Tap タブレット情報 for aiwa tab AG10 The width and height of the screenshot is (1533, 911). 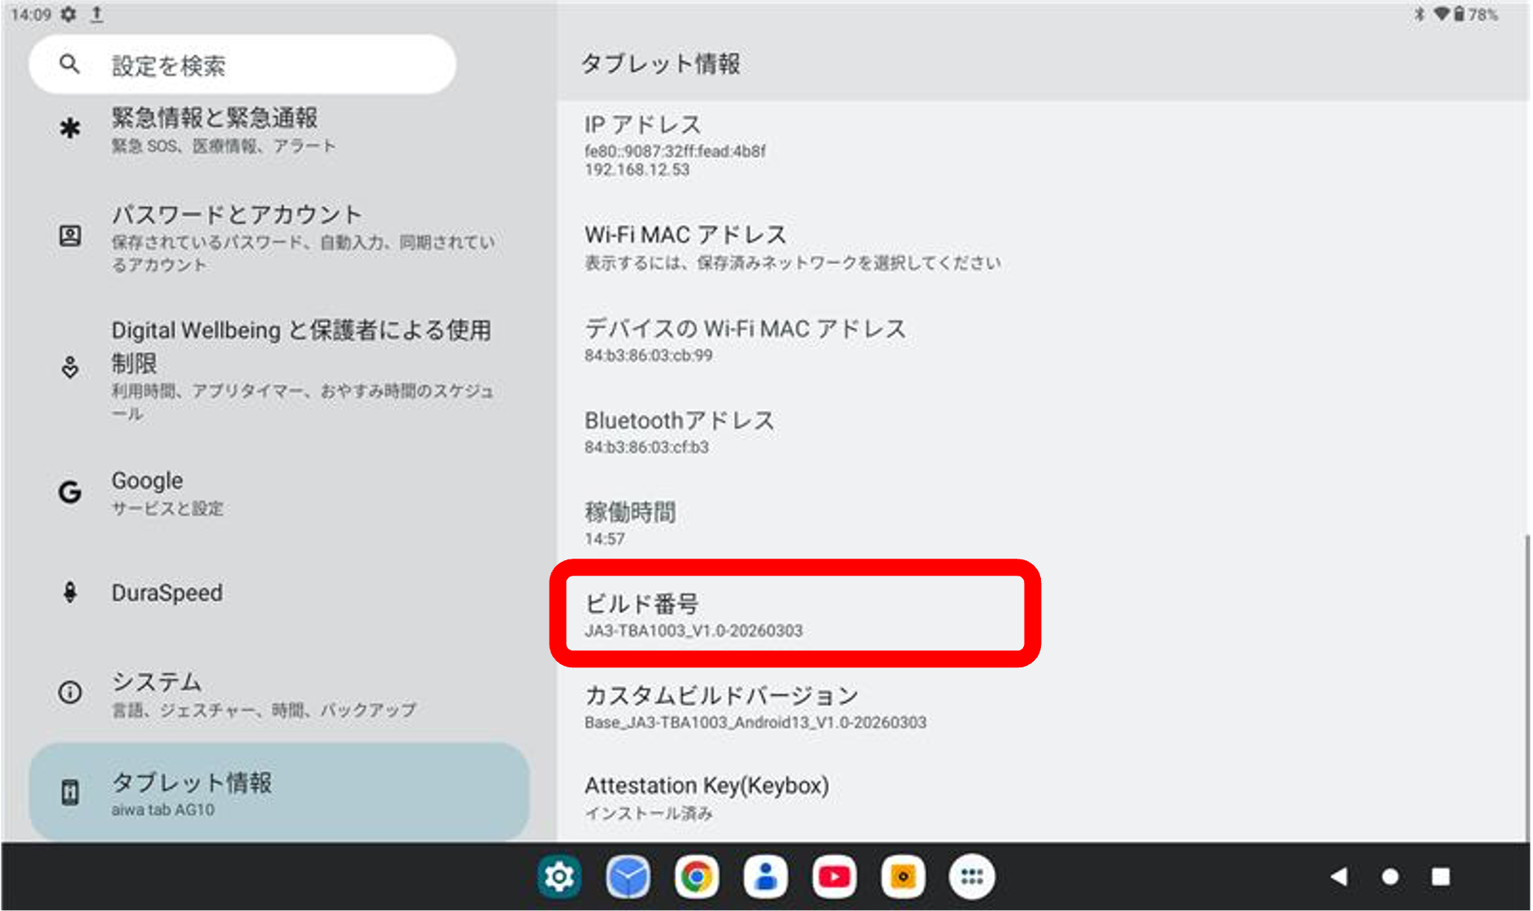pos(244,792)
